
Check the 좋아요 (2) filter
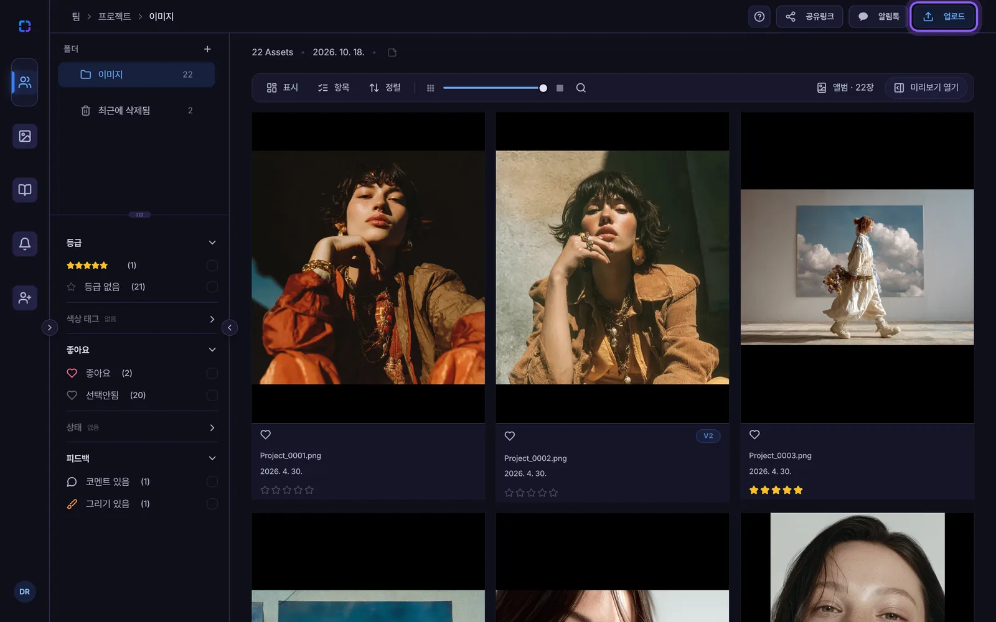click(x=212, y=373)
